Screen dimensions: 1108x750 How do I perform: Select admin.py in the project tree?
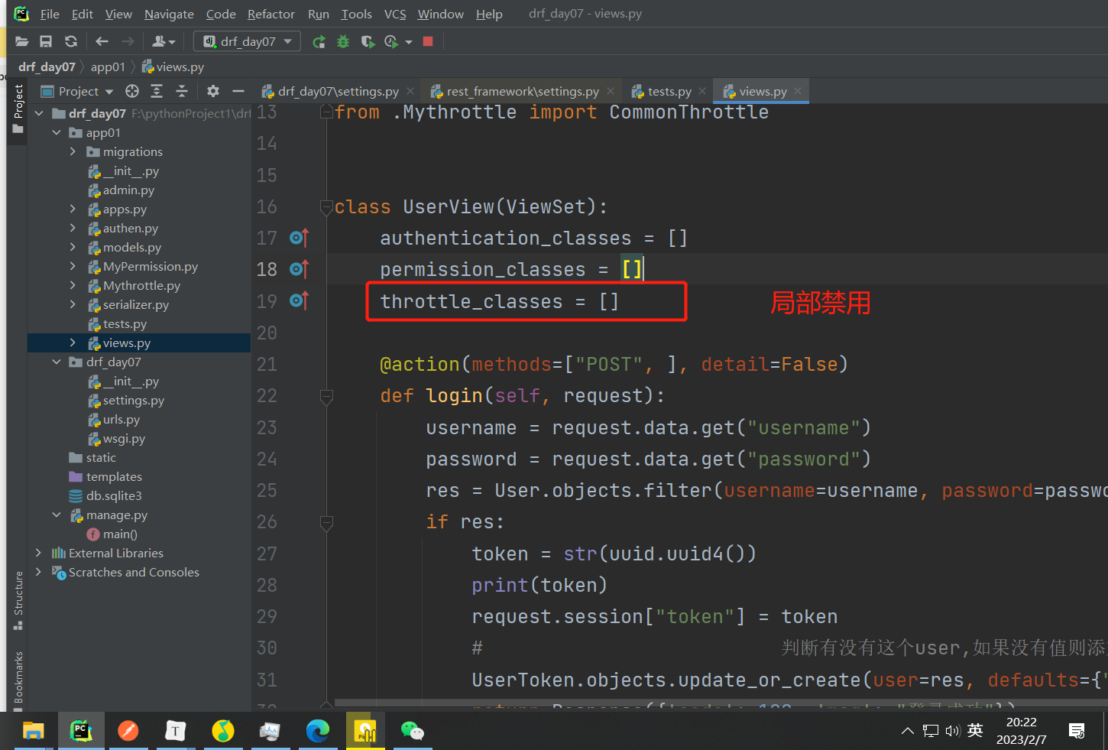(128, 190)
